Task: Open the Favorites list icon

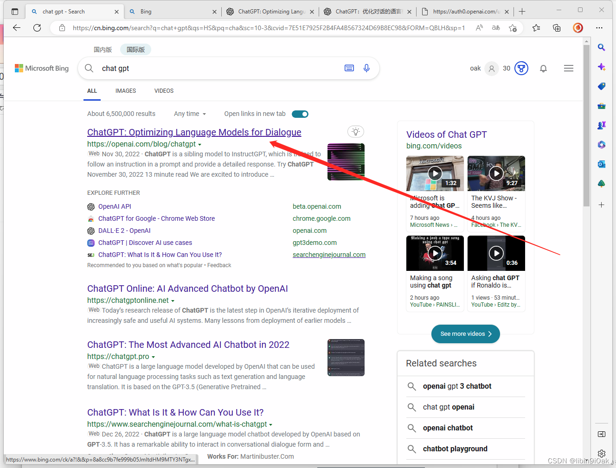Action: pyautogui.click(x=536, y=28)
